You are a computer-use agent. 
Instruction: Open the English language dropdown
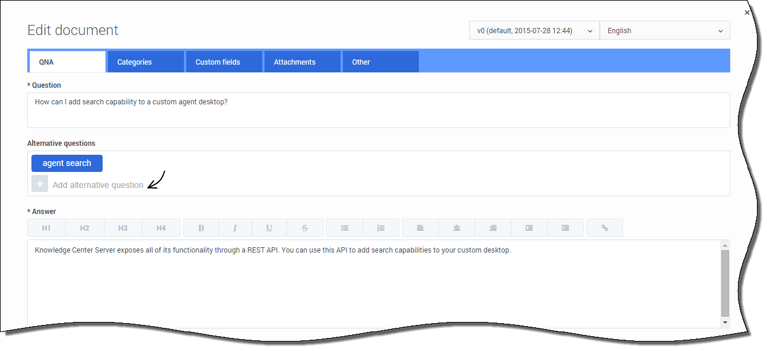click(x=664, y=31)
